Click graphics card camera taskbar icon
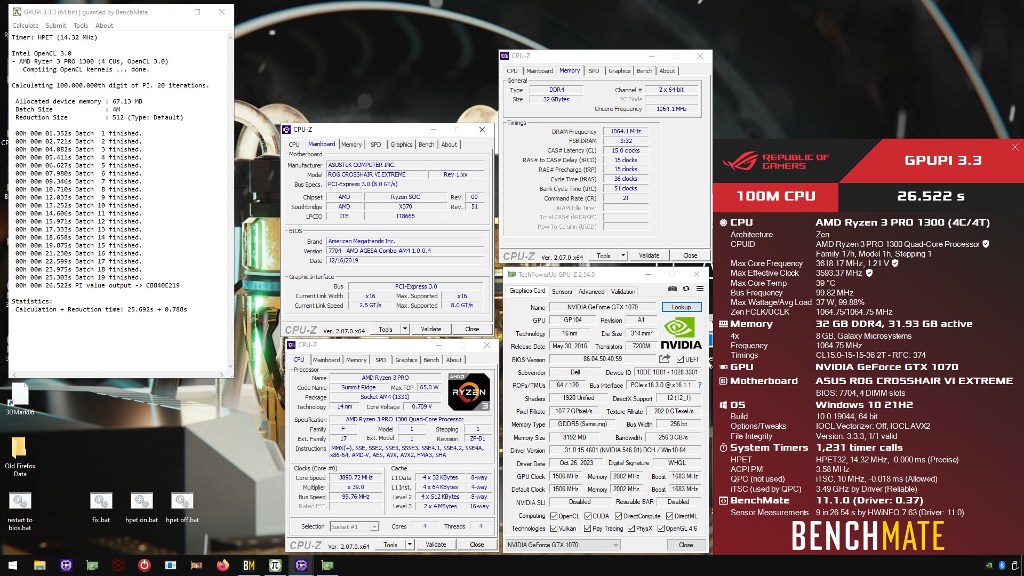 (196, 565)
